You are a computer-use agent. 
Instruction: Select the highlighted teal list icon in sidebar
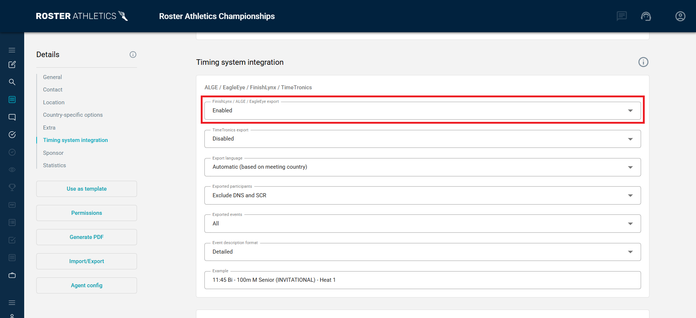pyautogui.click(x=12, y=100)
